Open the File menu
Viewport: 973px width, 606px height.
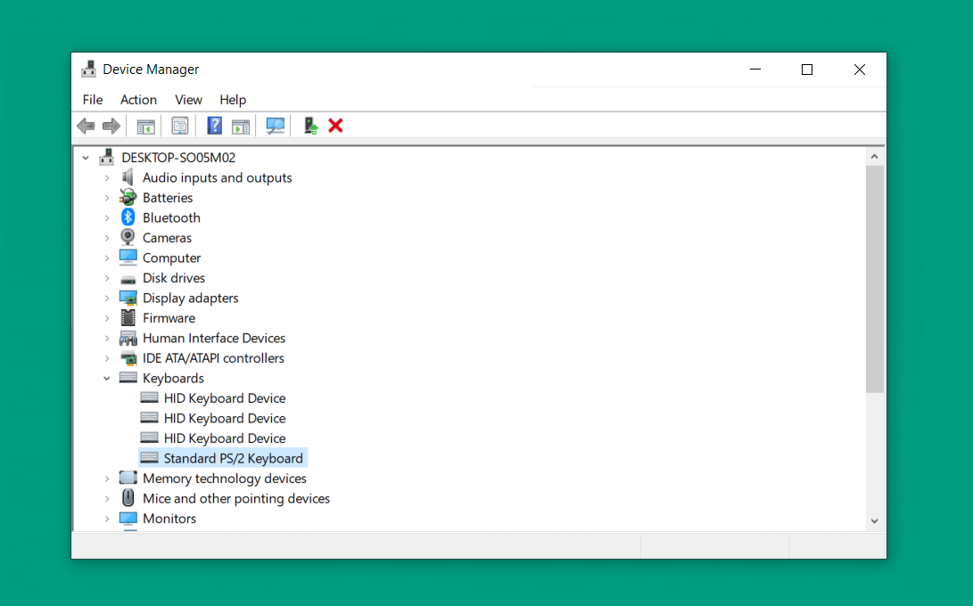click(x=93, y=99)
